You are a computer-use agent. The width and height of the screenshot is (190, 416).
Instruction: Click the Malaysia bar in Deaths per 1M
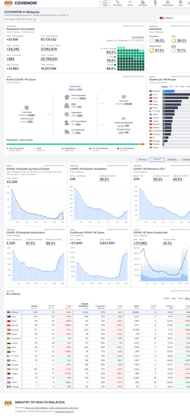tap(168, 91)
